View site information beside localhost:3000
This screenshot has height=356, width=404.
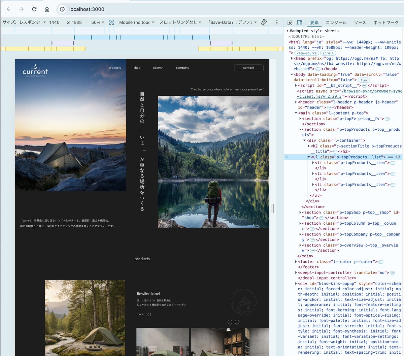tap(62, 9)
